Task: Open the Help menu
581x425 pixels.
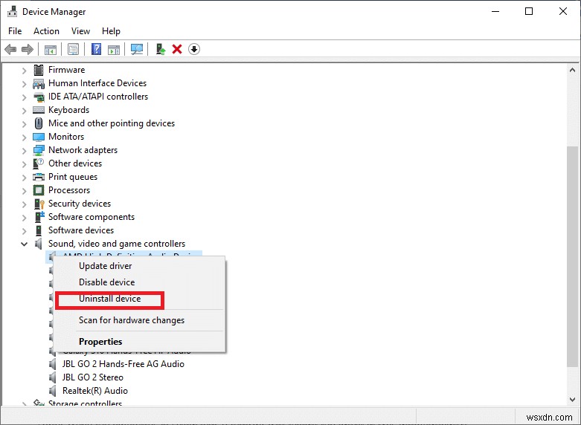Action: pos(111,31)
